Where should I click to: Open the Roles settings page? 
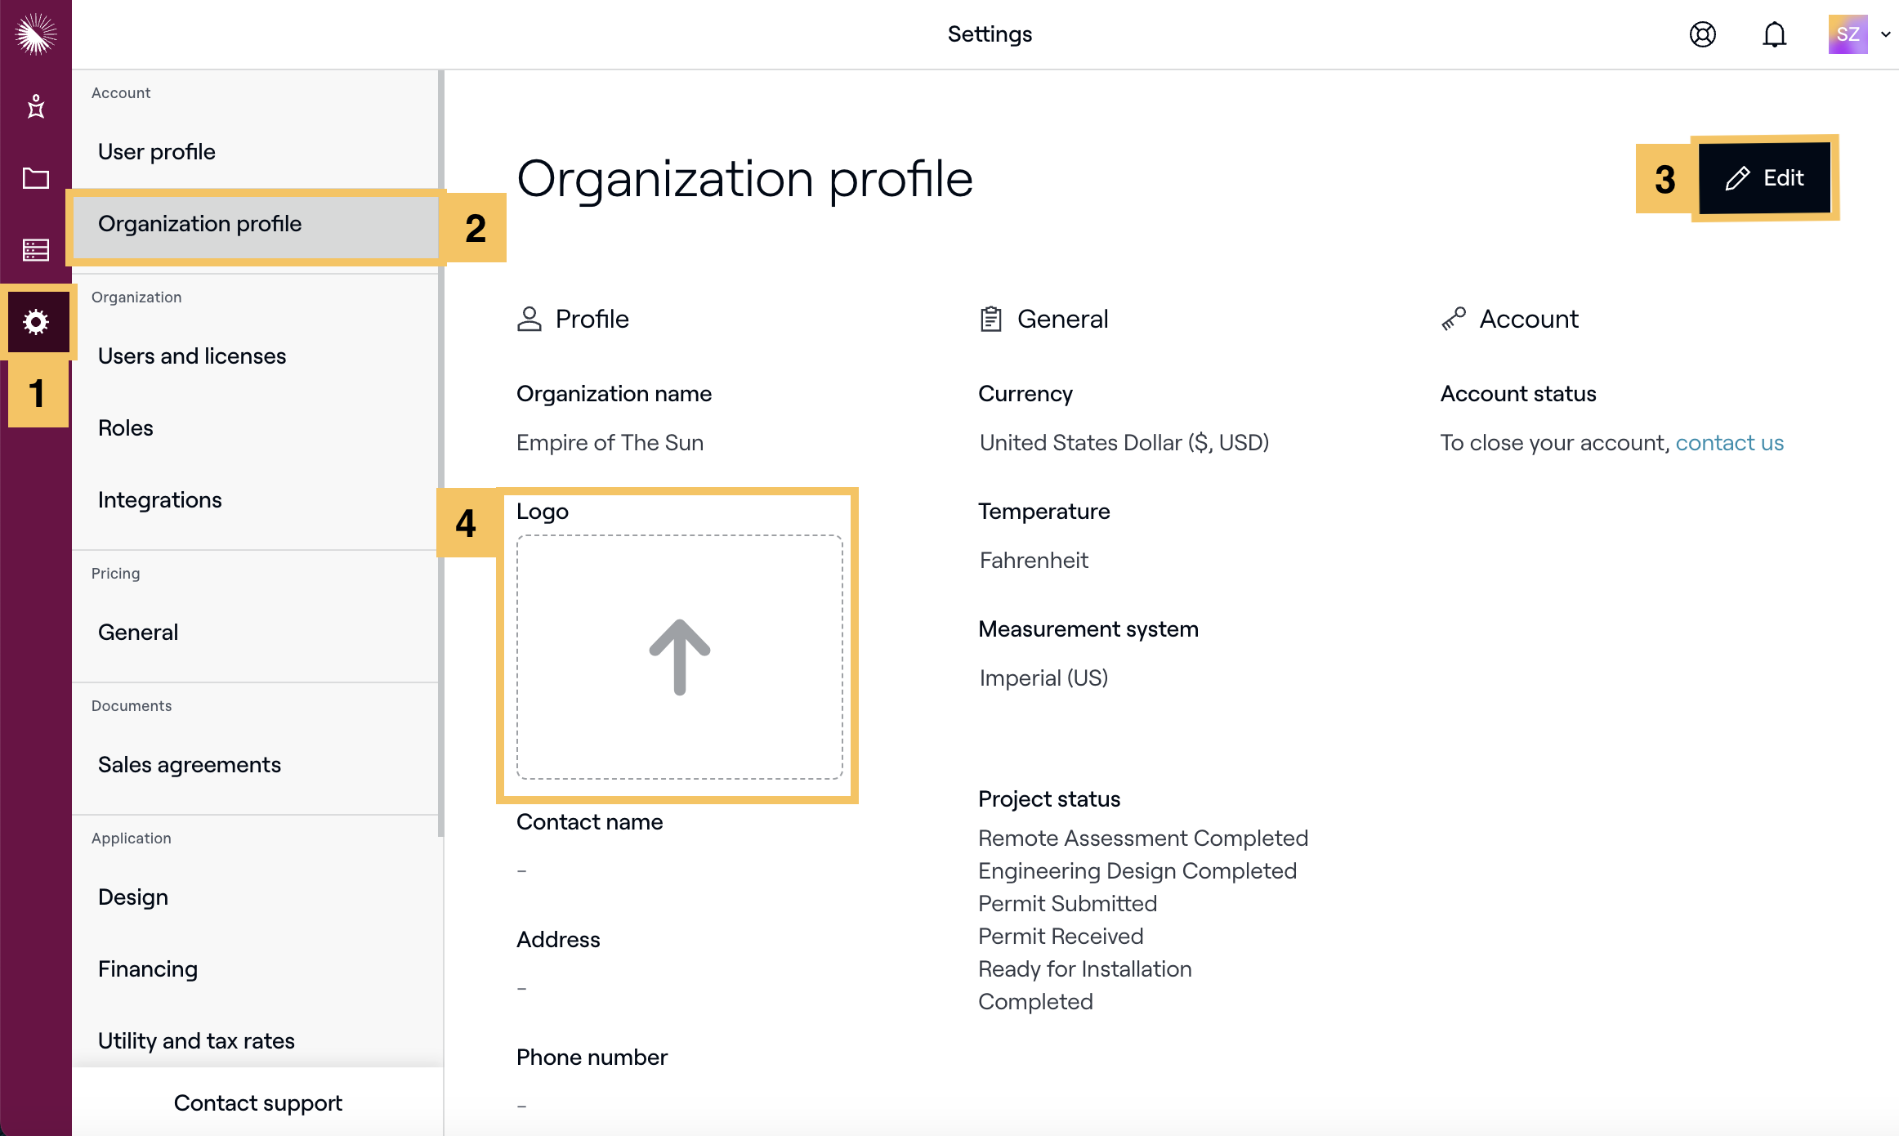126,428
